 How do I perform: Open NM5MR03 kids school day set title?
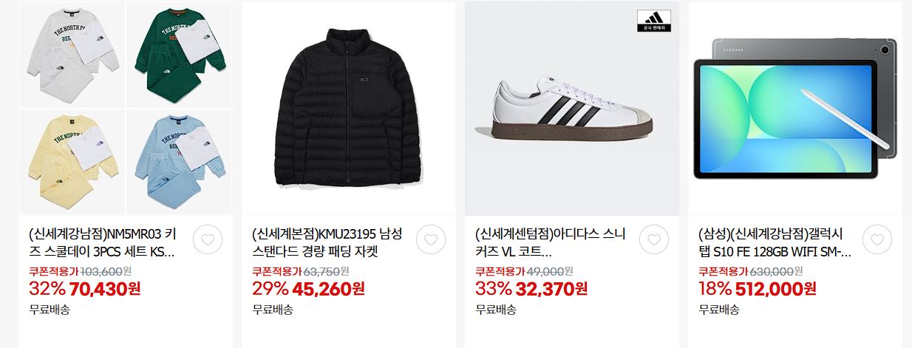[x=104, y=243]
